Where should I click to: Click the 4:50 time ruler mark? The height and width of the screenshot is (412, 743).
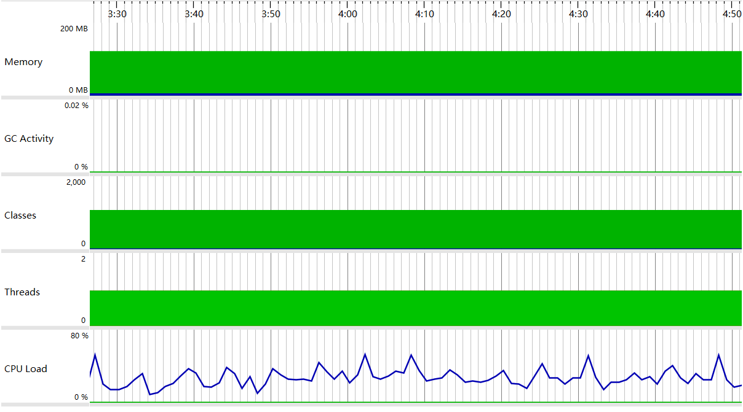click(732, 14)
